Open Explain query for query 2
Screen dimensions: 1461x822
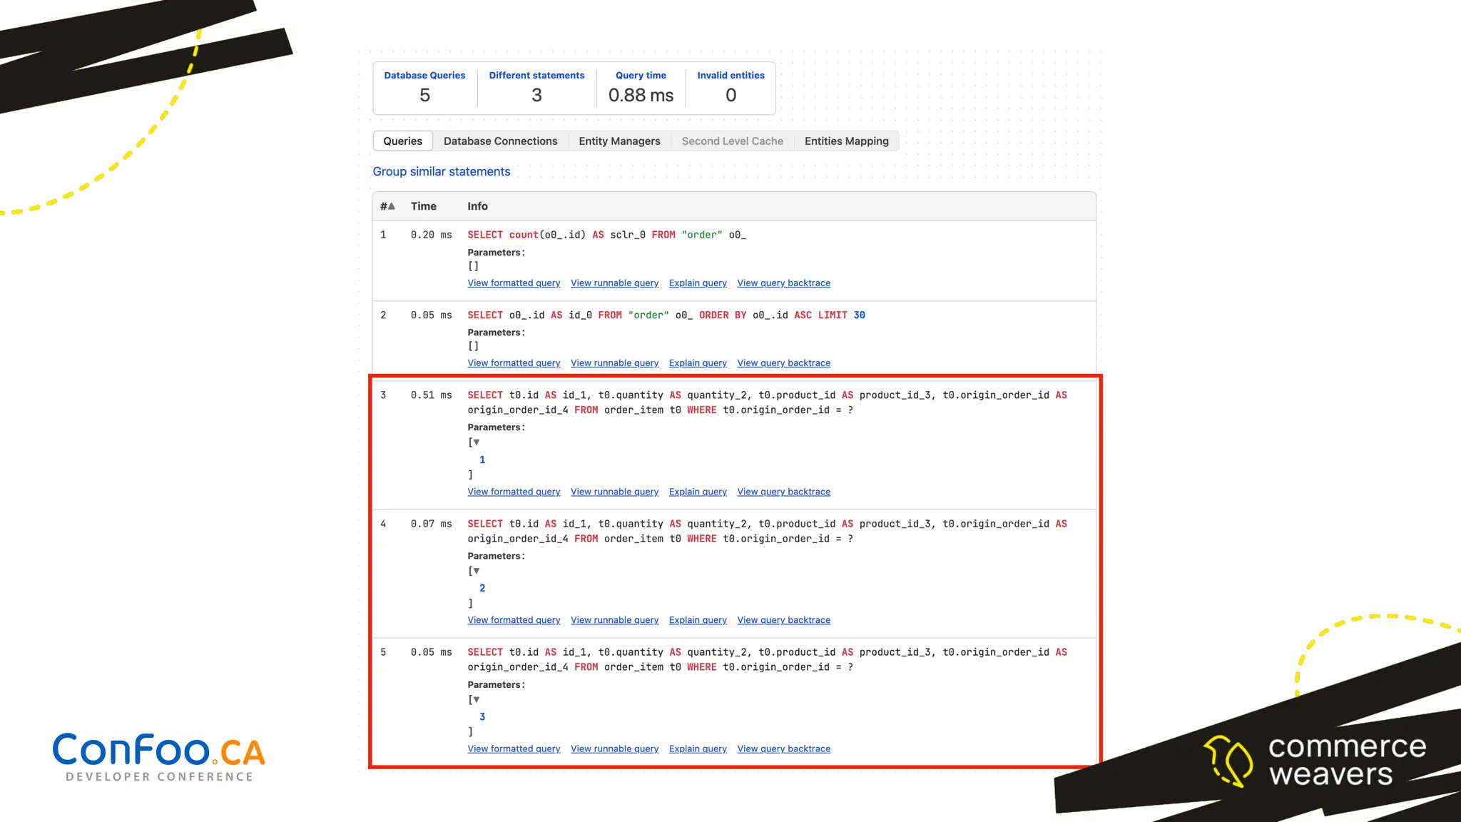tap(697, 363)
